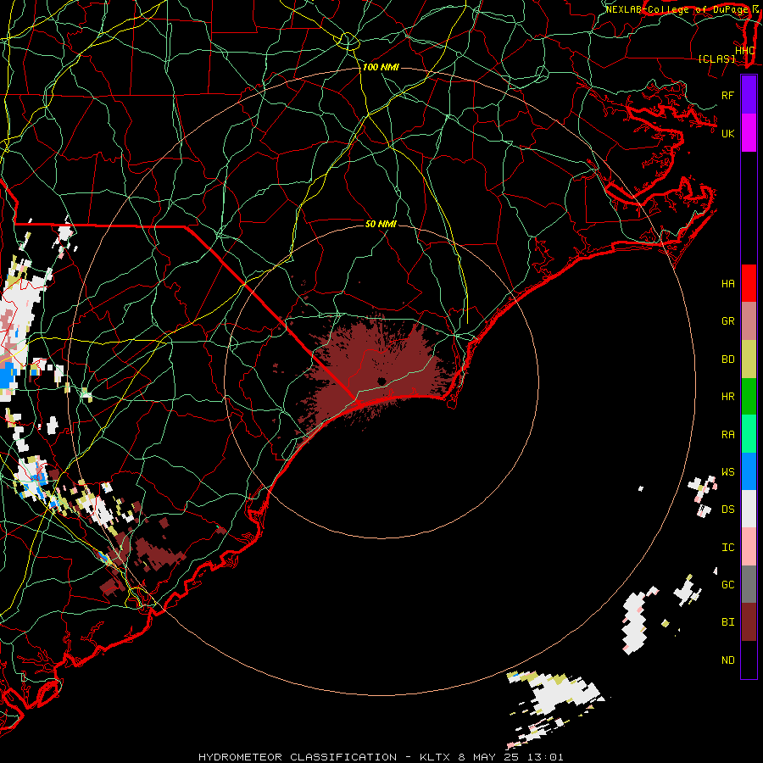Click the BD legend label
Screen dimensions: 763x763
(727, 359)
